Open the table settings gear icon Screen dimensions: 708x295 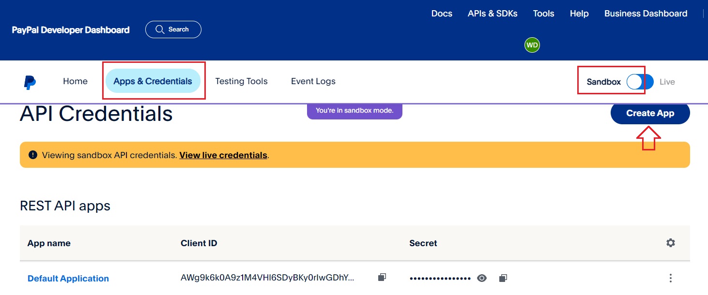[670, 243]
